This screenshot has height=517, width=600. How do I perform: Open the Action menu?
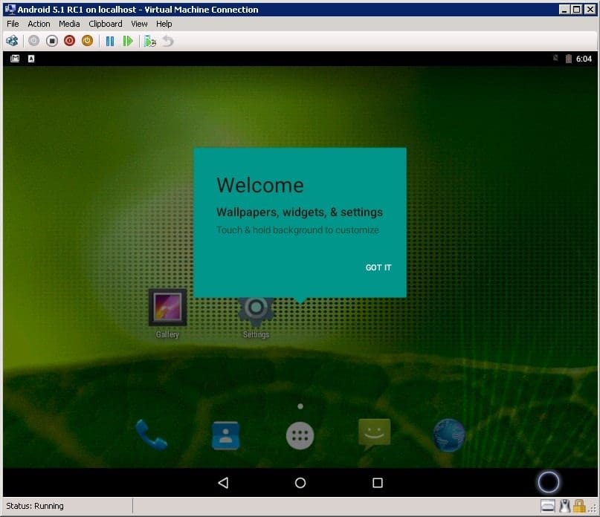click(39, 24)
